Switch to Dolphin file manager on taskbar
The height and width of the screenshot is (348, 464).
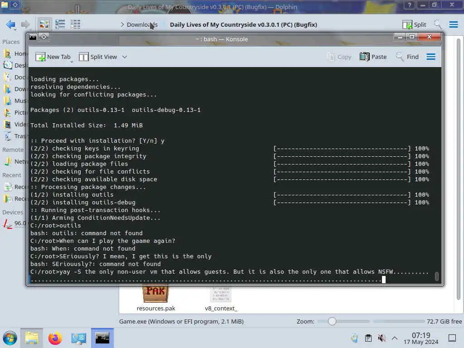32,338
